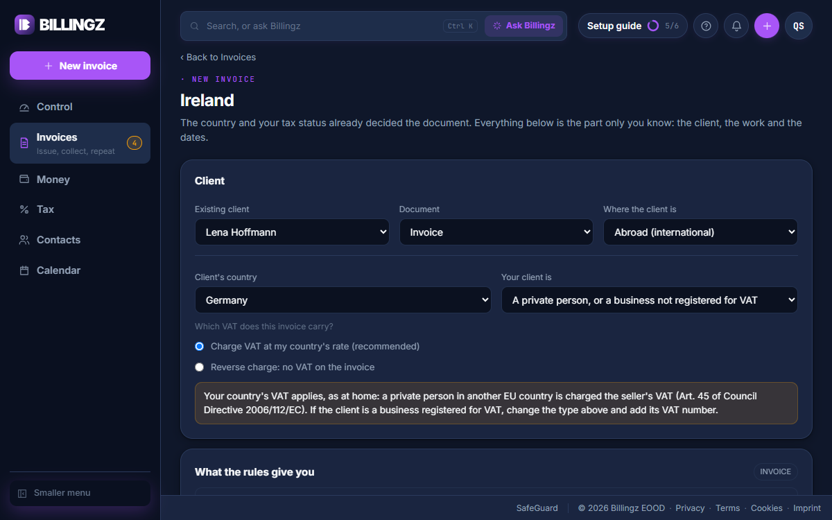Viewport: 832px width, 520px height.
Task: Open Calendar section in sidebar
Action: pyautogui.click(x=80, y=270)
